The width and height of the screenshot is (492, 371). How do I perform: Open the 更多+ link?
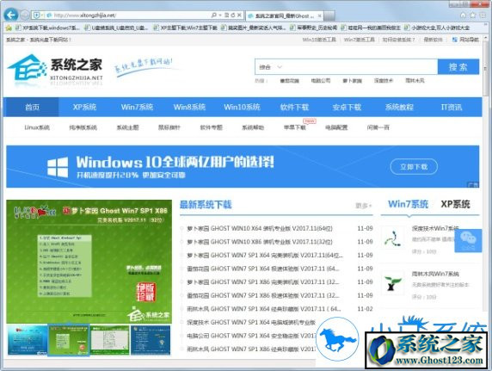coord(363,206)
